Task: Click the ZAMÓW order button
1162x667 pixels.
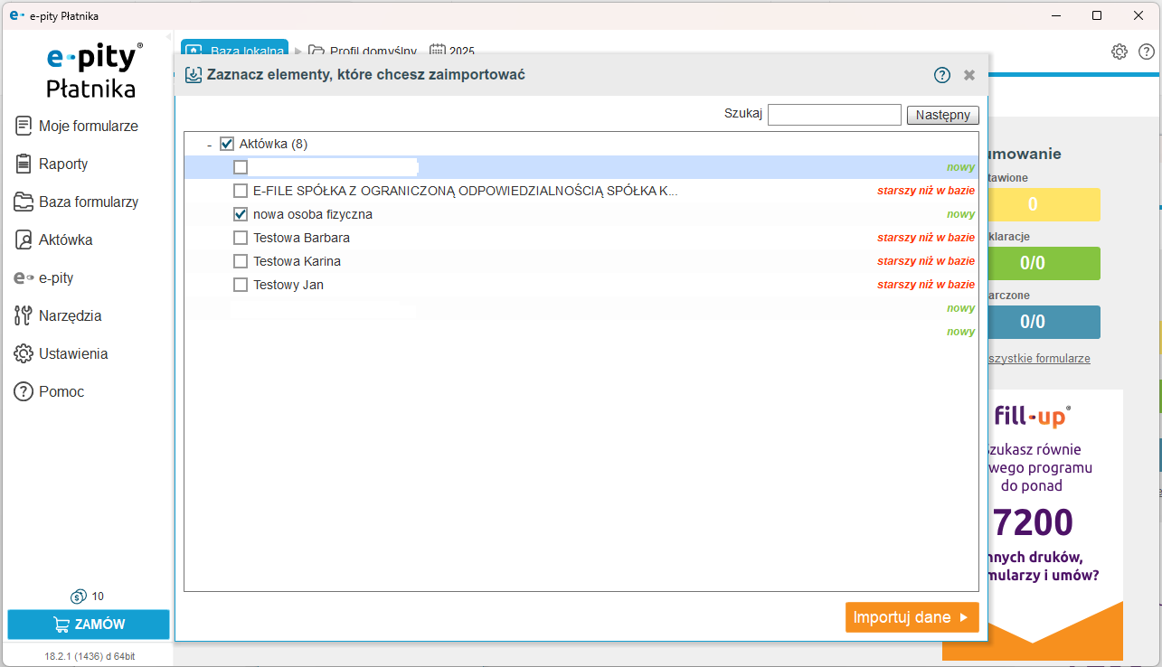Action: point(89,625)
